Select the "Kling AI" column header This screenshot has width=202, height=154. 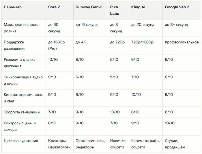tap(138, 7)
